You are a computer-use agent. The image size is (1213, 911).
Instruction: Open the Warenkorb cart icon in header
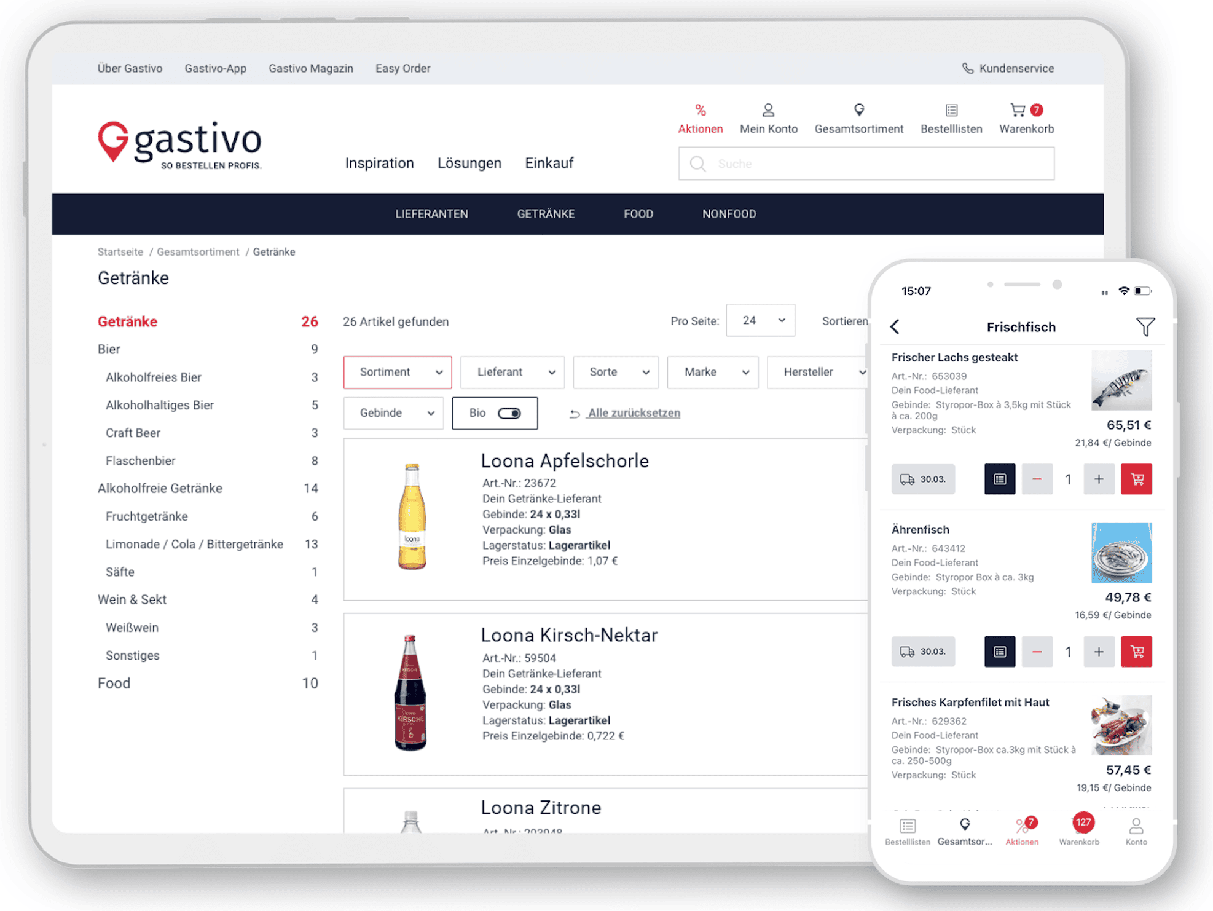1019,111
